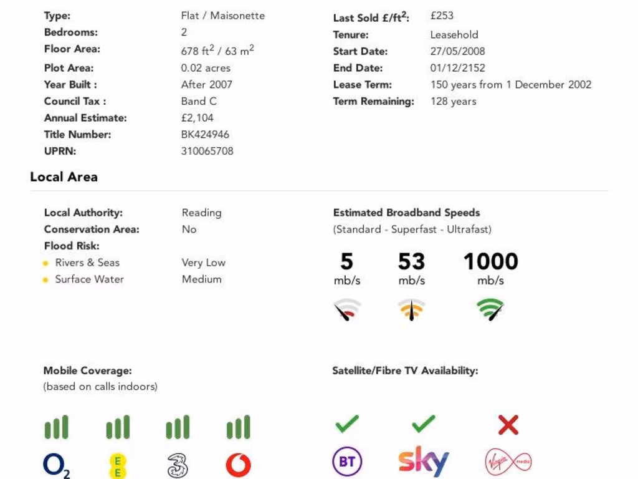Click the BT TV logo

coord(347,463)
